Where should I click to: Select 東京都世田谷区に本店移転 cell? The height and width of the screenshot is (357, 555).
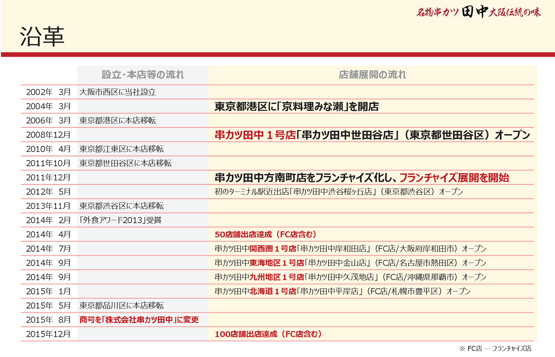[x=126, y=163]
